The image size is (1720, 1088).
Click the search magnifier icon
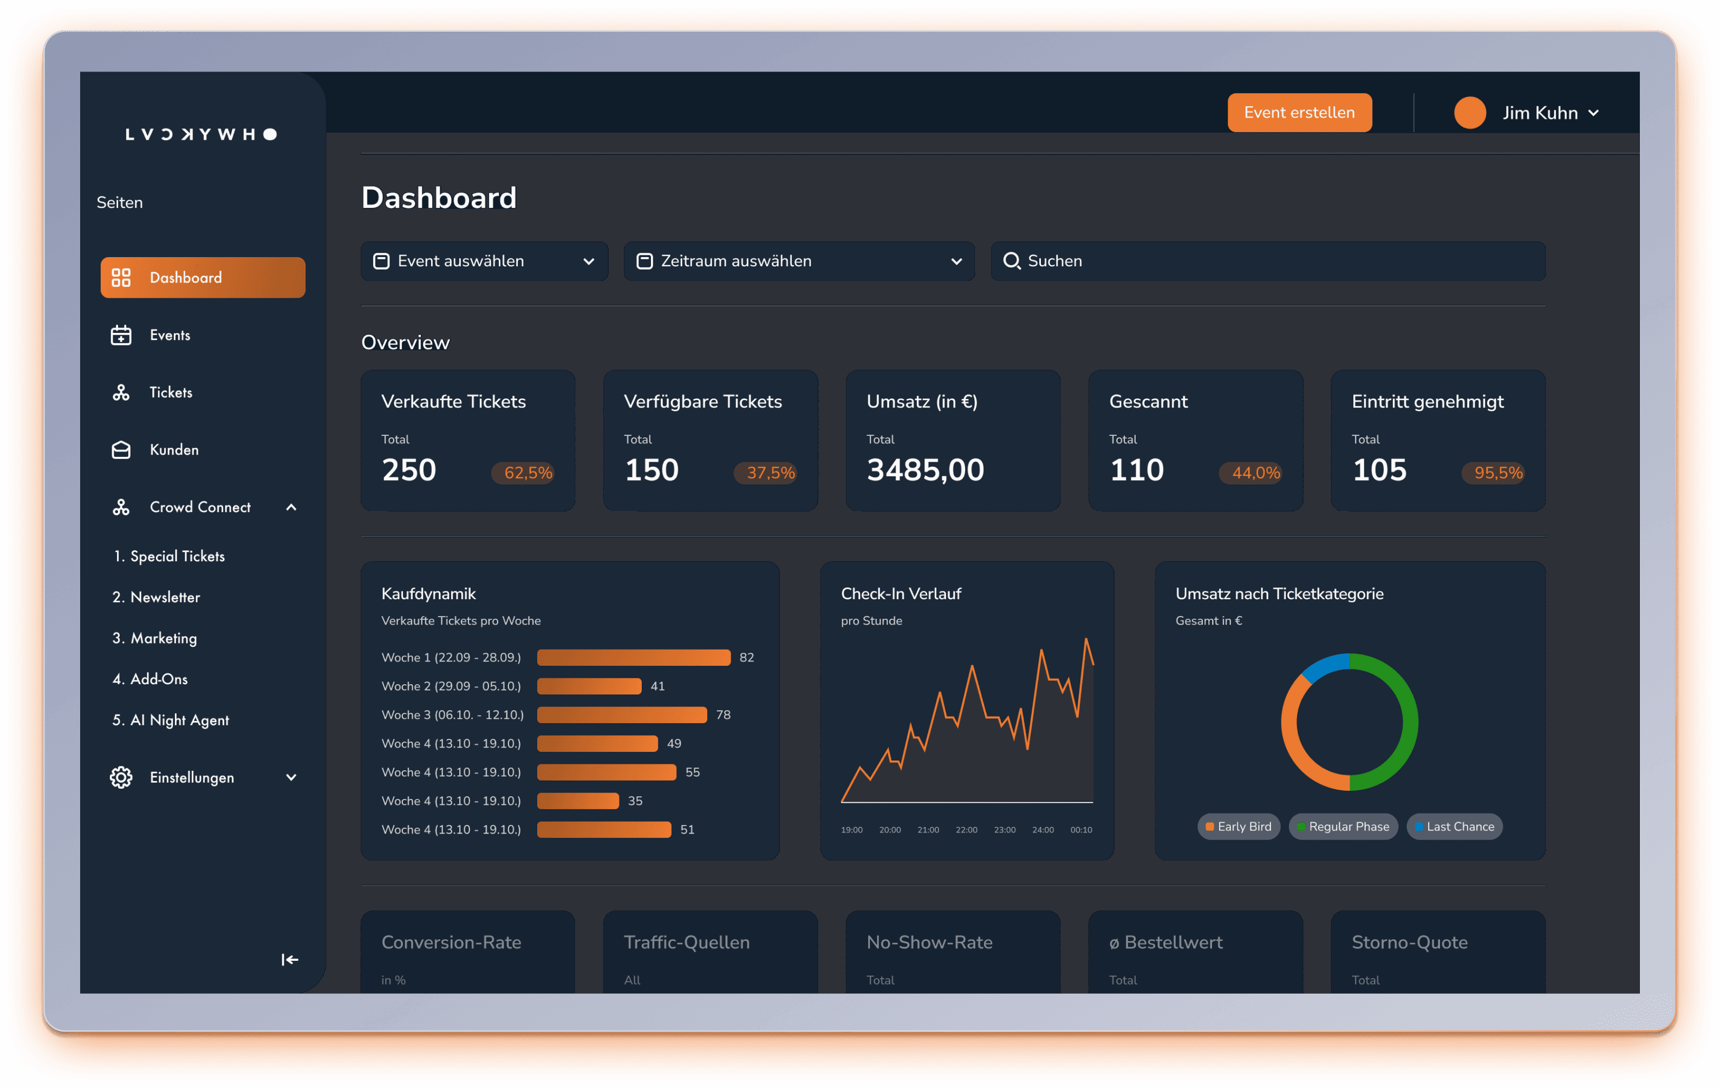[1012, 260]
